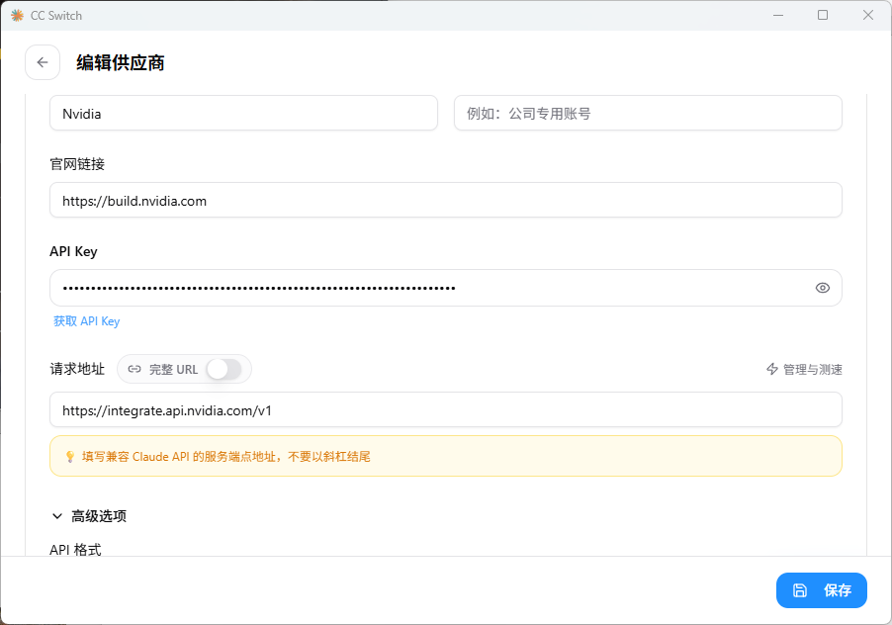Save with the 保存 button
The width and height of the screenshot is (892, 625).
(822, 590)
